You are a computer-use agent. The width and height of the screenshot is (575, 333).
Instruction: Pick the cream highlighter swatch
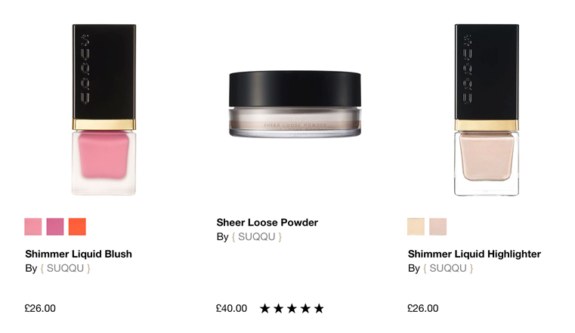(416, 227)
